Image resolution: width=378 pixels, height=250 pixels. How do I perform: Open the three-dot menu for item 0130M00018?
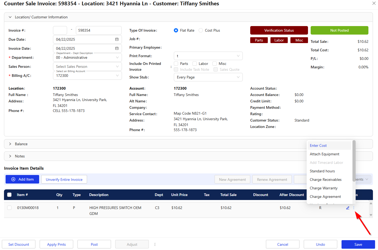354,208
